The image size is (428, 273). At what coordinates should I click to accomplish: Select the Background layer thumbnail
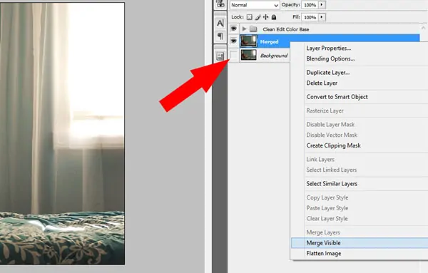coord(249,55)
